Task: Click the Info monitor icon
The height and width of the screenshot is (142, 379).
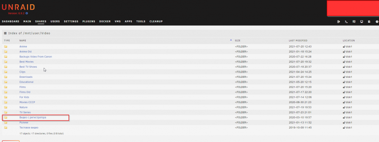Action: pos(362,22)
